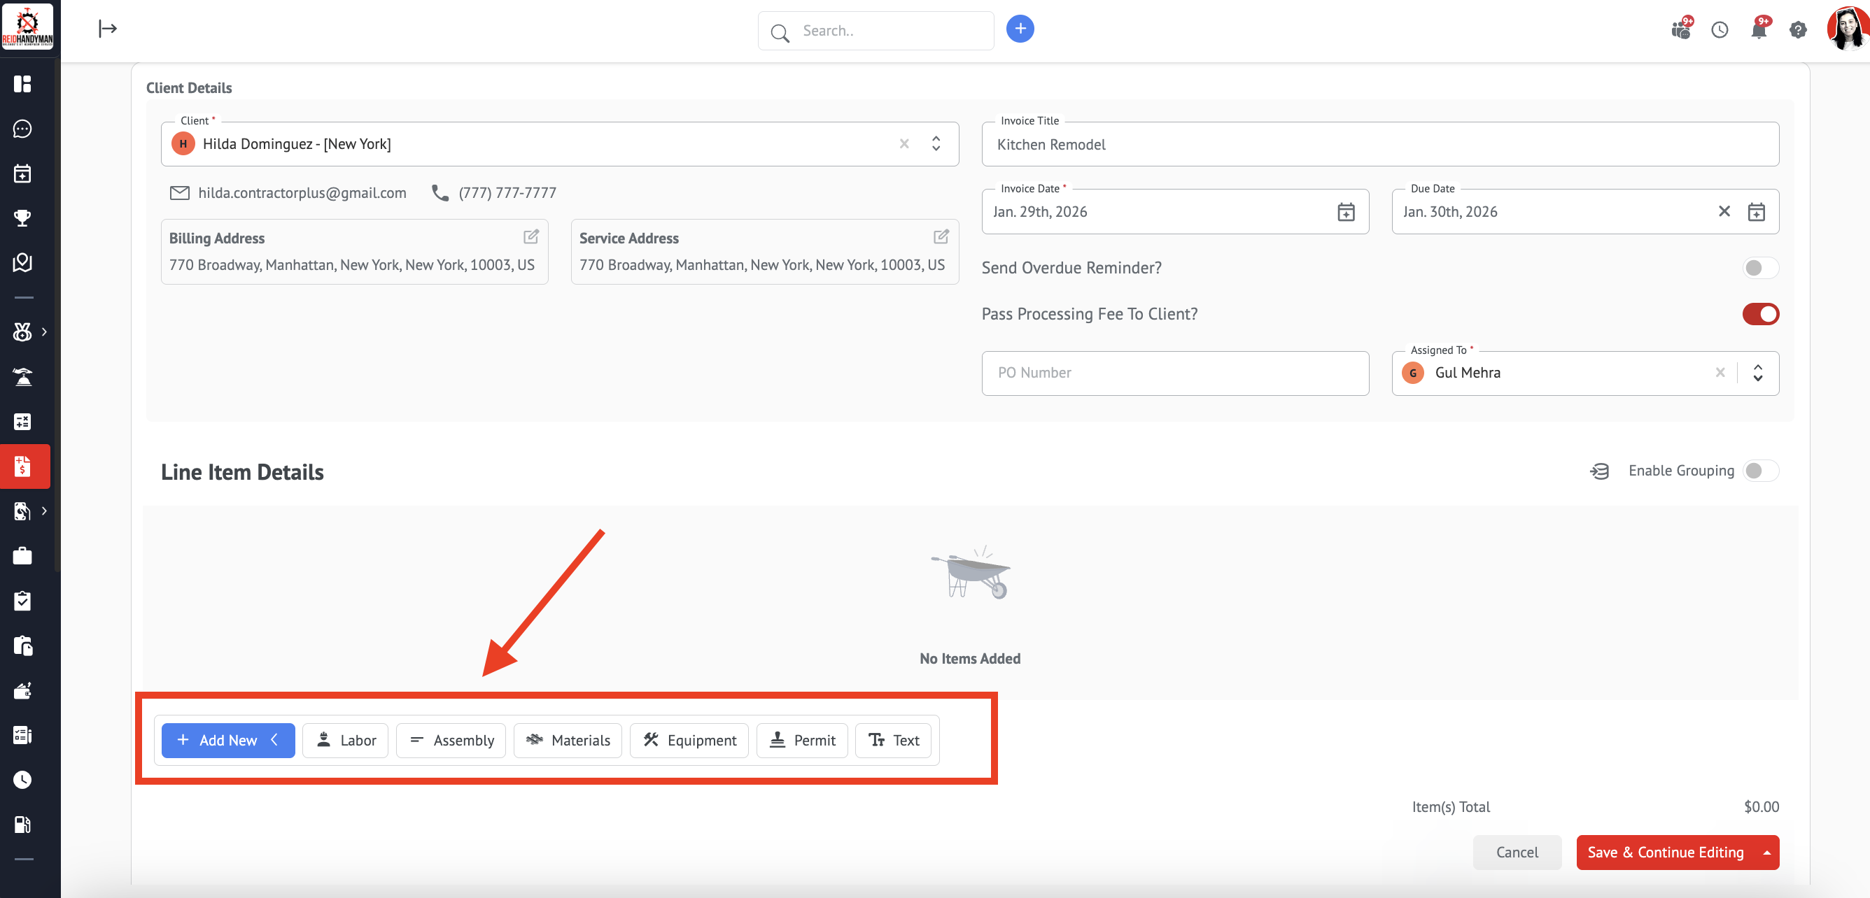The image size is (1870, 898).
Task: Open the chat messages sidebar icon
Action: point(22,129)
